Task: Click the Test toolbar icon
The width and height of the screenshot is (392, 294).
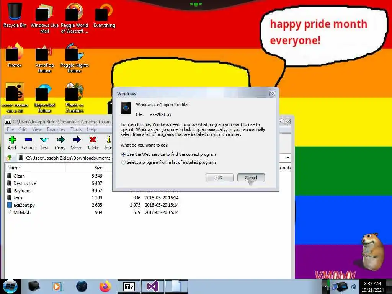Action: coord(44,143)
